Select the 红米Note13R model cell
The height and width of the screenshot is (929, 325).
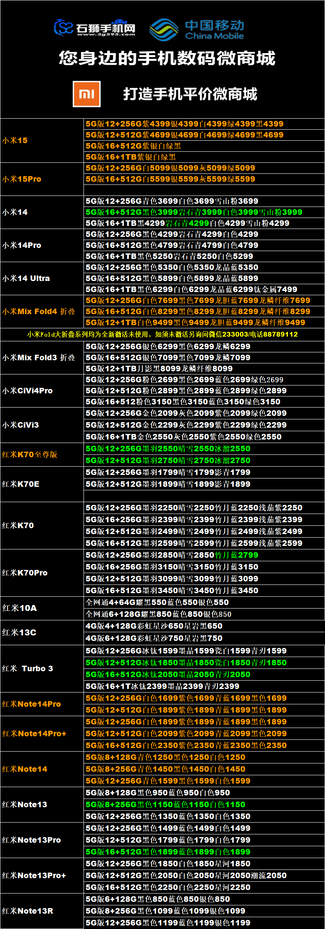[42, 911]
